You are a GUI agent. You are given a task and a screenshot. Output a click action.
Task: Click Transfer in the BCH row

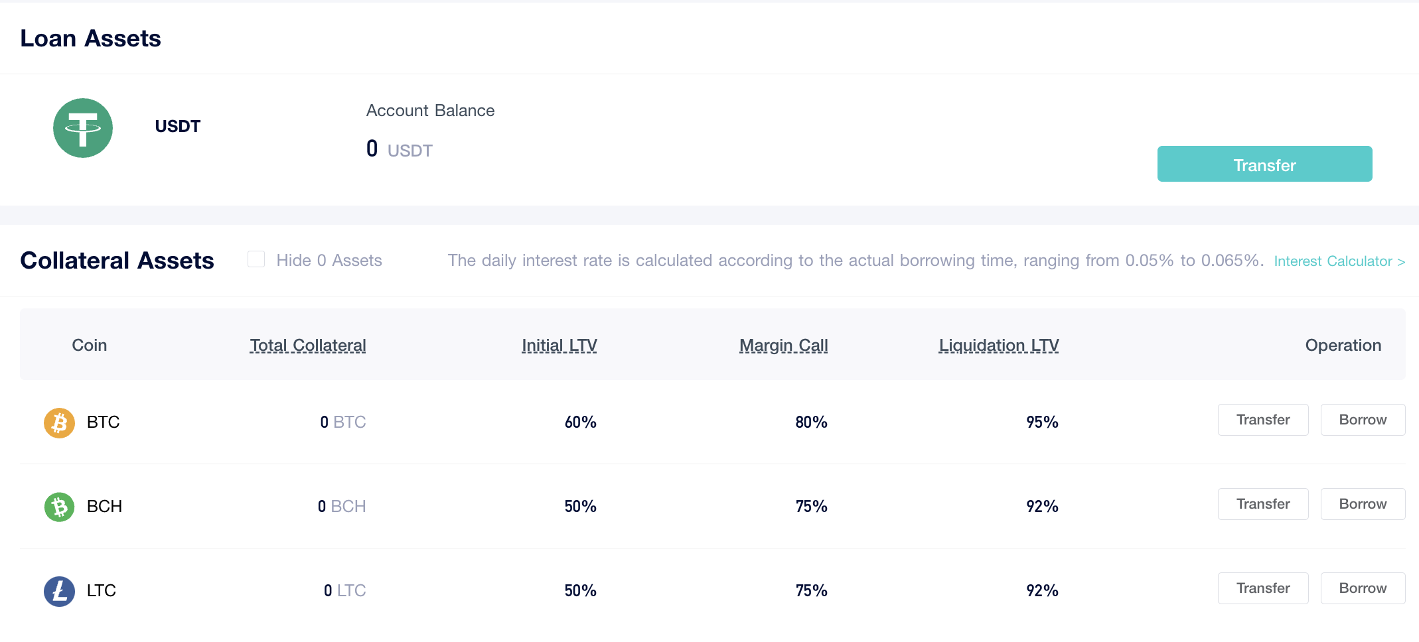point(1262,504)
